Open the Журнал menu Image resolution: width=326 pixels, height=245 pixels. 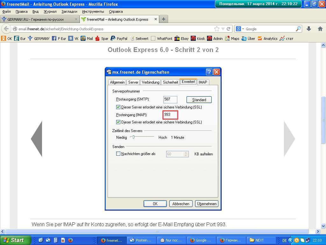pyautogui.click(x=50, y=11)
